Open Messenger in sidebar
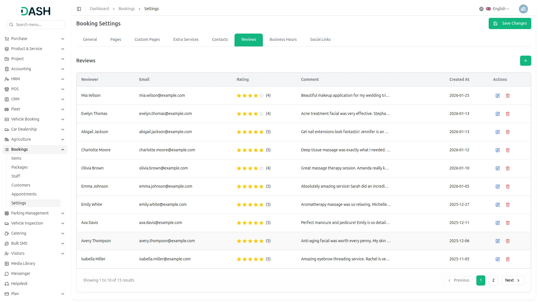Image resolution: width=538 pixels, height=302 pixels. tap(21, 273)
